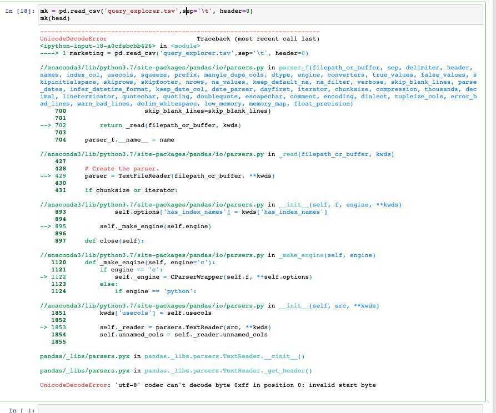Click the '# Create the parser.' comment
Image resolution: width=496 pixels, height=413 pixels.
coord(122,169)
